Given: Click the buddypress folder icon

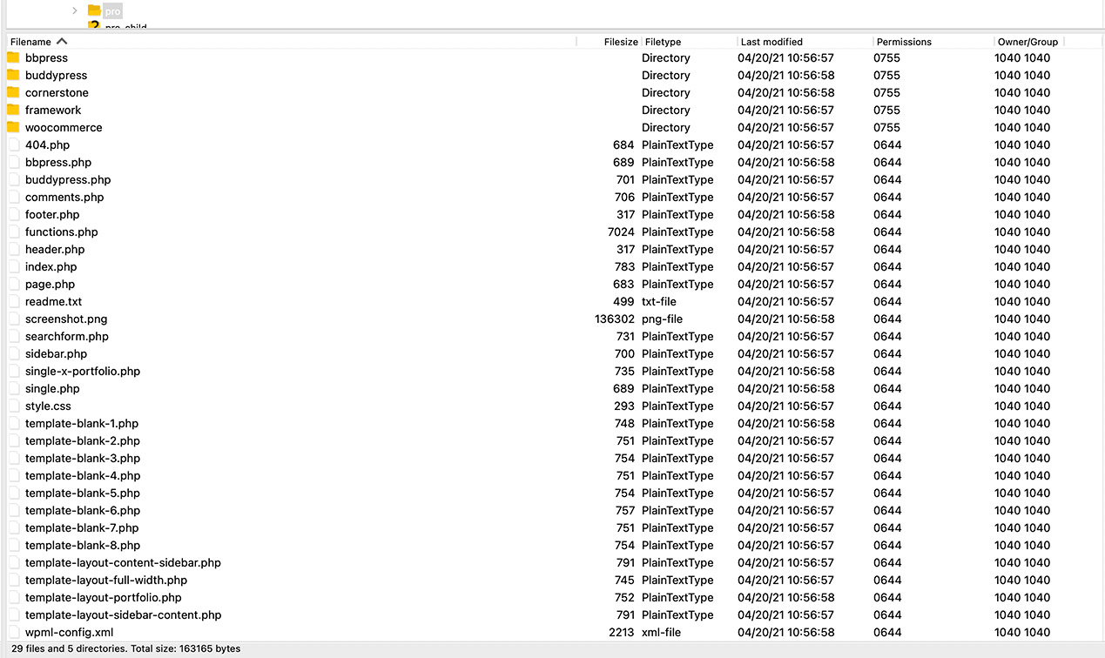Looking at the screenshot, I should tap(13, 75).
